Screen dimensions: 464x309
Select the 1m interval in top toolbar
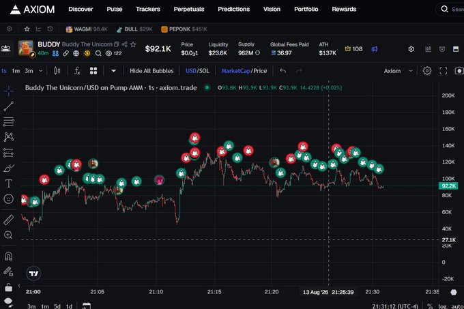(16, 71)
